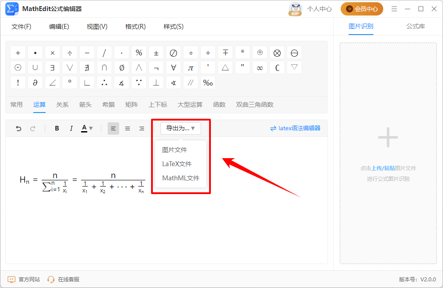This screenshot has width=443, height=288.
Task: Insert the multiplication × symbol
Action: pos(52,53)
